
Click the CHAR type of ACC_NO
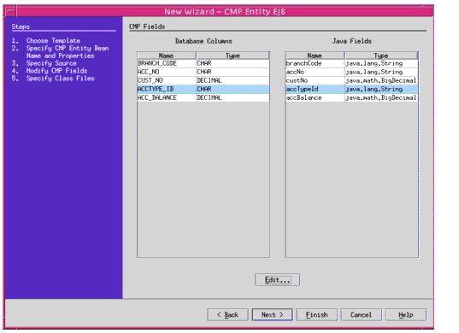coord(232,72)
